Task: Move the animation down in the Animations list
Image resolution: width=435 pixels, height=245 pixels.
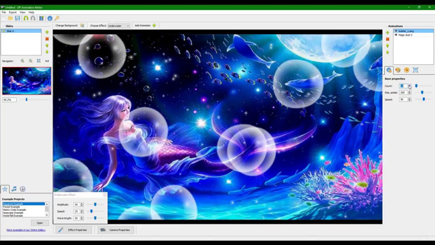Action: 387,52
